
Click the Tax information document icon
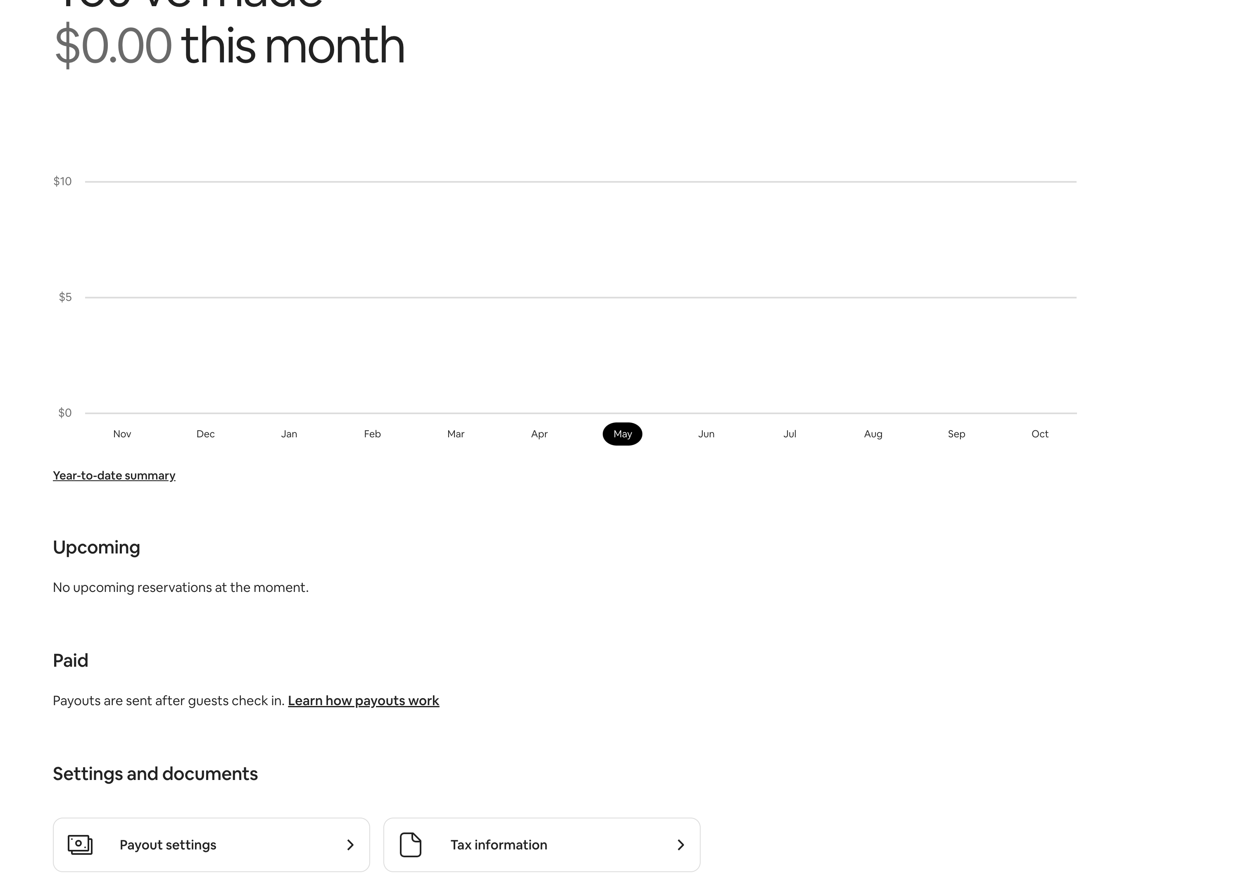(411, 845)
